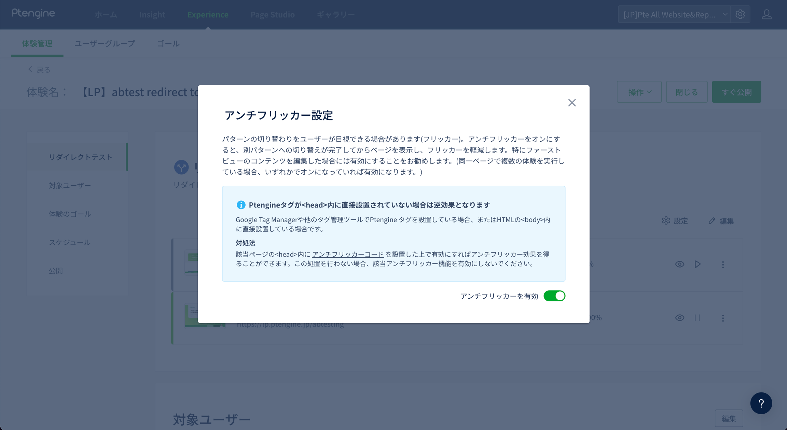
Task: Close the anti-flicker settings dialog
Action: (x=572, y=103)
